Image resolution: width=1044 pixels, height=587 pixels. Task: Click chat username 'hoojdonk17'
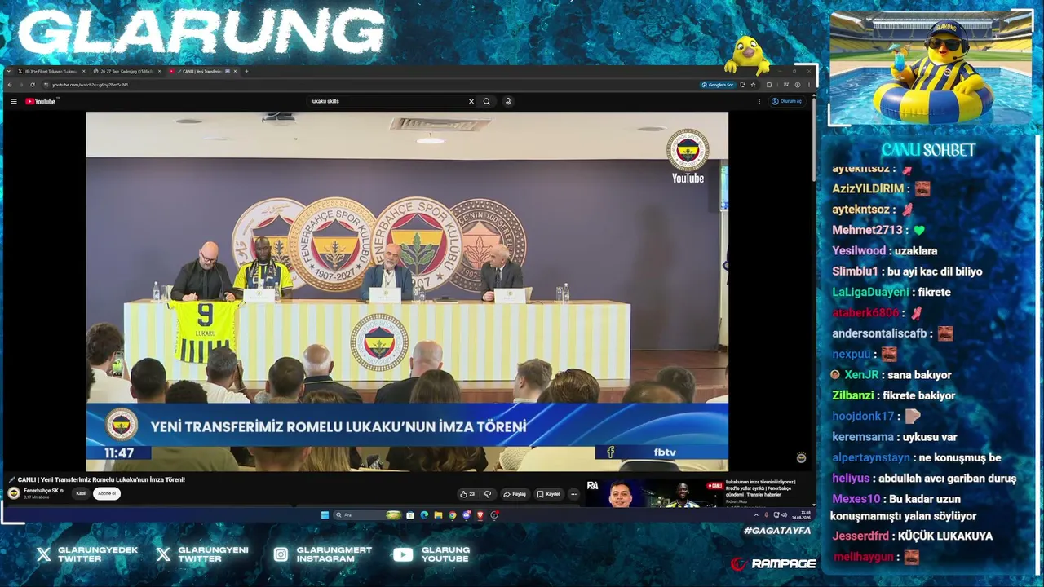[863, 416]
